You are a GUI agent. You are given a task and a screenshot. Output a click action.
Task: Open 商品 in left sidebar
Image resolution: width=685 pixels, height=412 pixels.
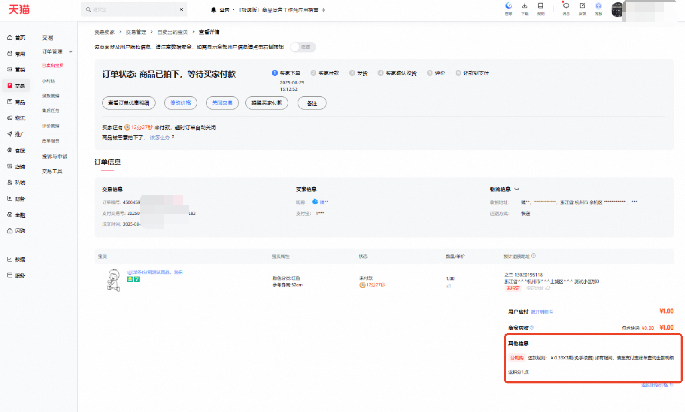pos(16,102)
